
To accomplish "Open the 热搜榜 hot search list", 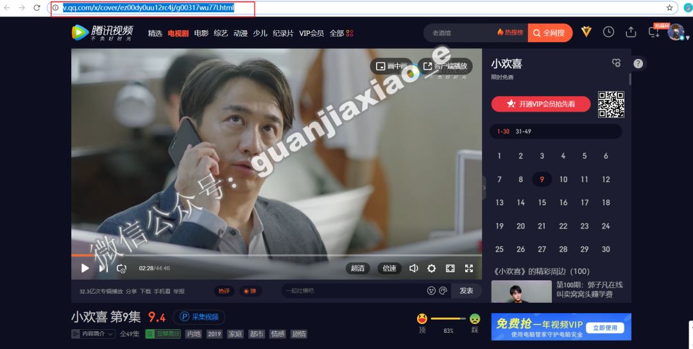I will 510,33.
